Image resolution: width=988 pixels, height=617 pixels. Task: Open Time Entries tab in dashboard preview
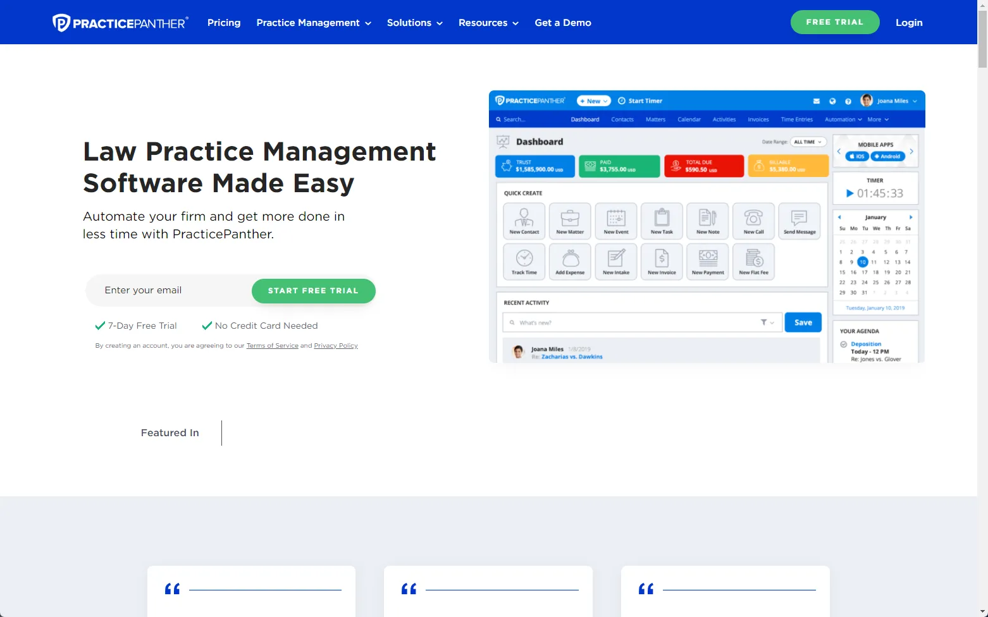click(796, 119)
